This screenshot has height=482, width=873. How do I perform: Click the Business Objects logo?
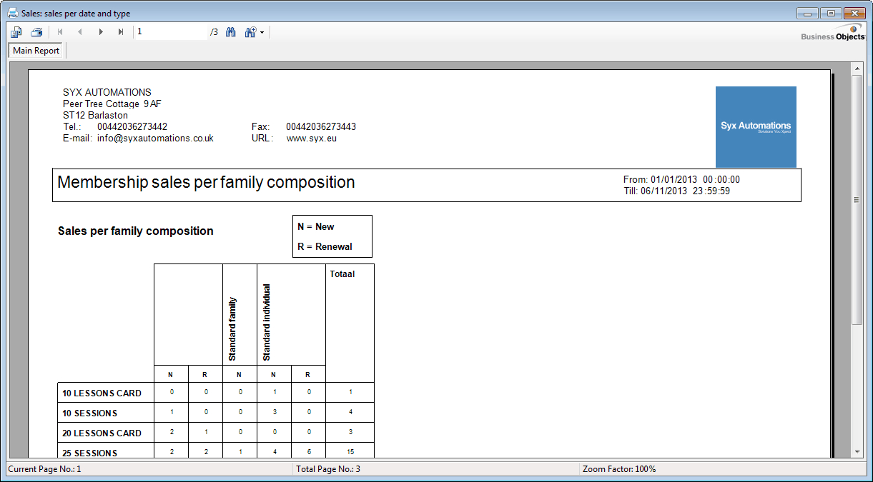832,33
